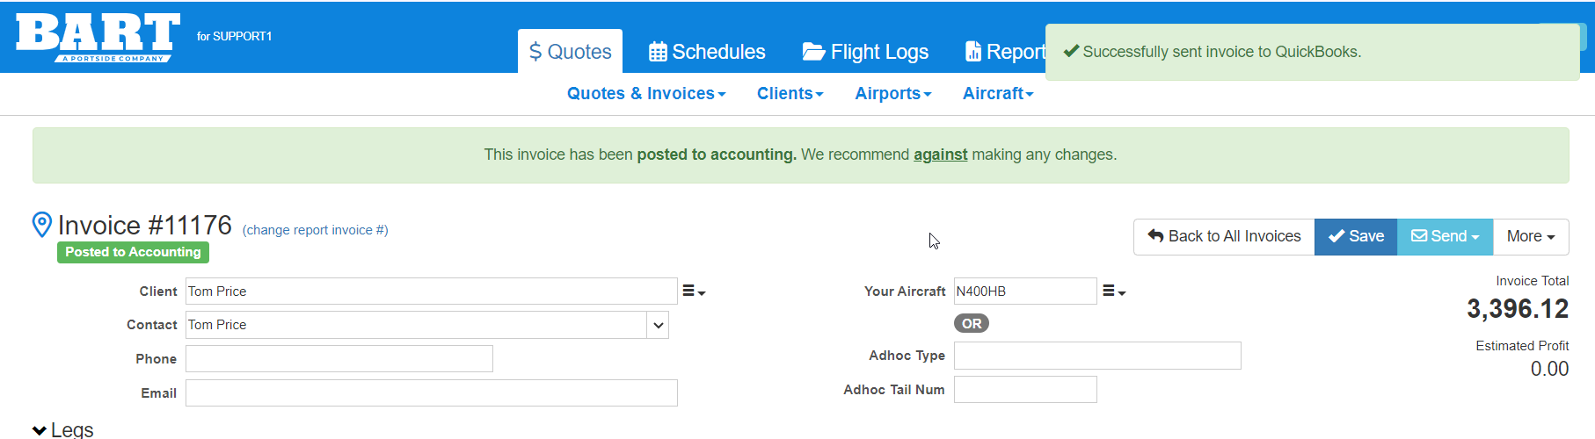The width and height of the screenshot is (1595, 439).
Task: Open the Your Aircraft list menu icon
Action: coord(1114,291)
